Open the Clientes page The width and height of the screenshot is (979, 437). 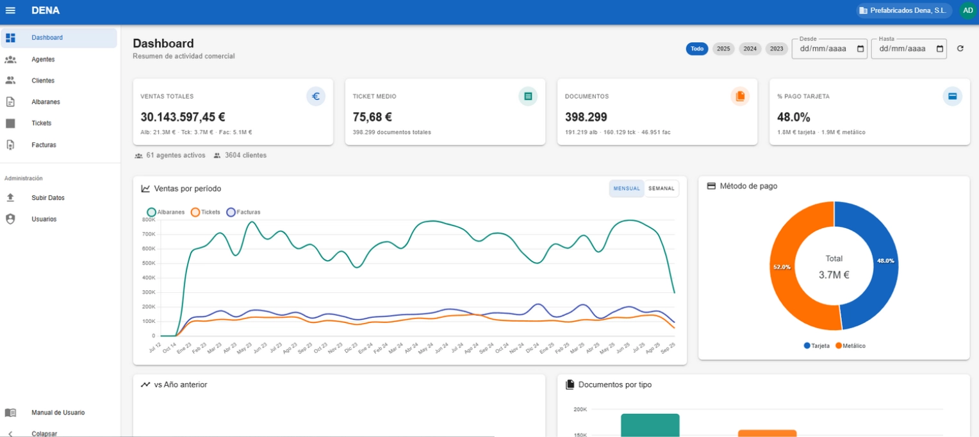(59, 81)
